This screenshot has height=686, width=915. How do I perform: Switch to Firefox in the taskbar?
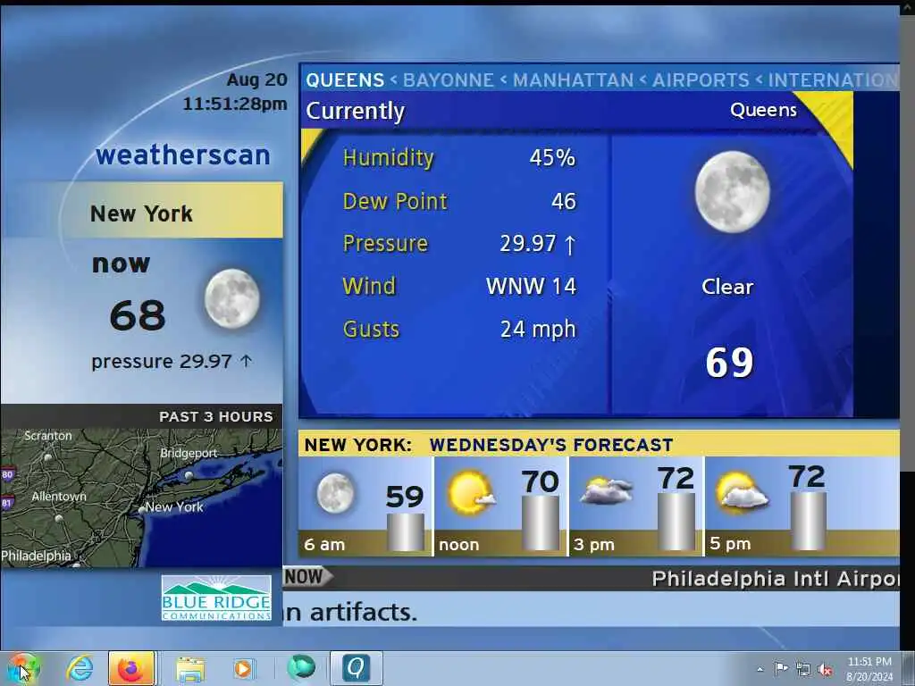130,668
